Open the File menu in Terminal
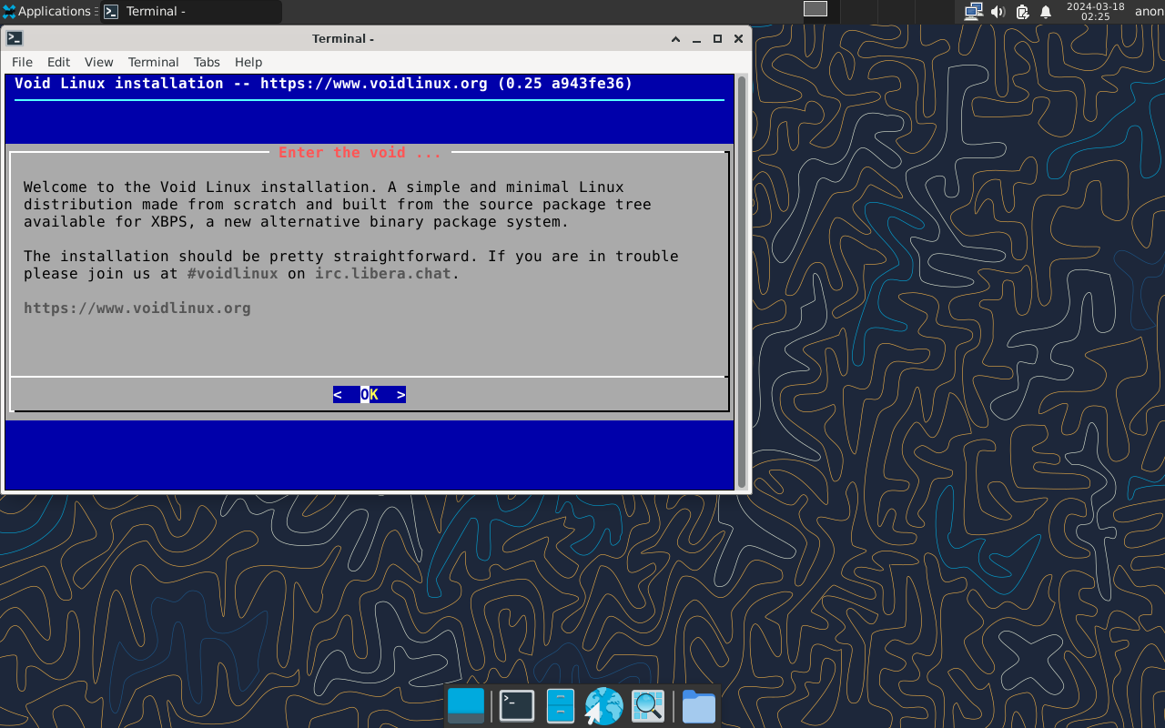The image size is (1165, 728). pyautogui.click(x=22, y=62)
